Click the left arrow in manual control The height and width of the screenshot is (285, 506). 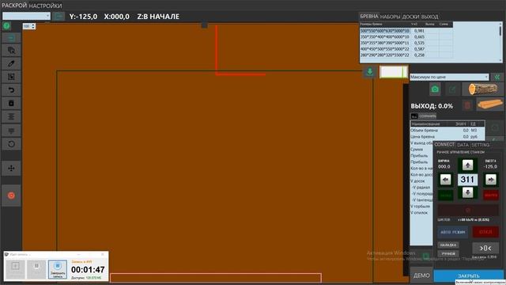(x=445, y=180)
